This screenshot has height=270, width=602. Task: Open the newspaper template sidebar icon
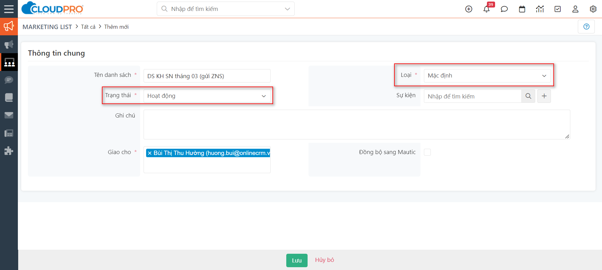(x=9, y=133)
